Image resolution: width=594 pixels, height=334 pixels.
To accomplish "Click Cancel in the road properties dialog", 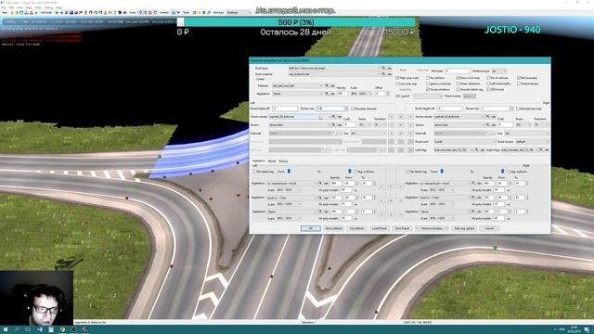I will 489,228.
